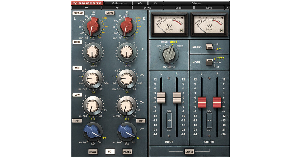
Task: Go to previous preset arrow
Action: [x=86, y=8]
